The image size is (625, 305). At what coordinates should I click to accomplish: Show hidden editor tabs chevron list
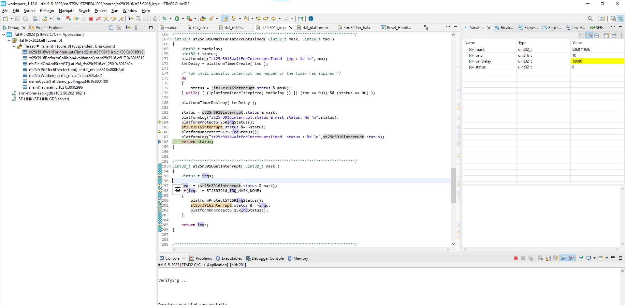point(426,28)
